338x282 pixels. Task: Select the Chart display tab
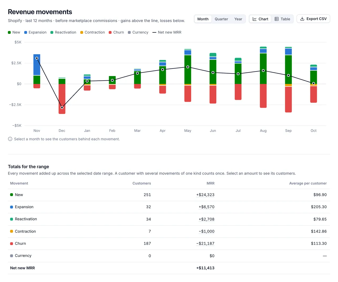tap(260, 19)
